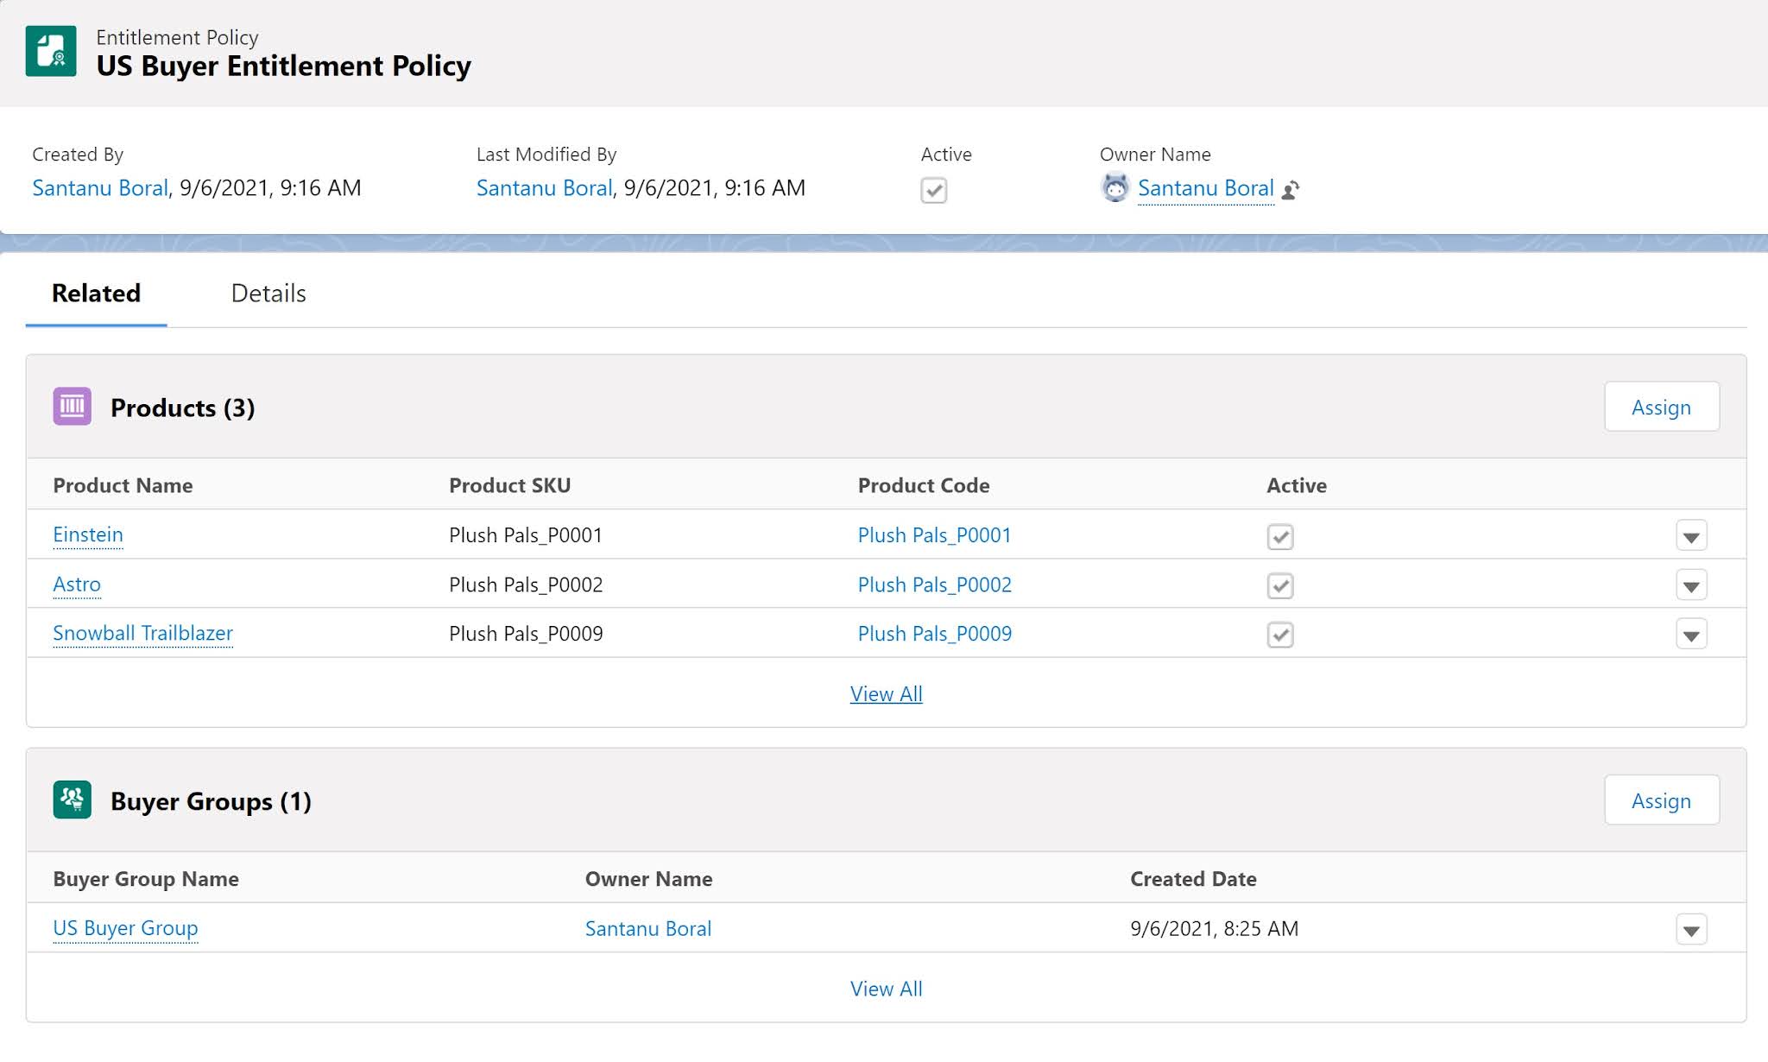
Task: Toggle the policy Active checkbox
Action: (x=935, y=191)
